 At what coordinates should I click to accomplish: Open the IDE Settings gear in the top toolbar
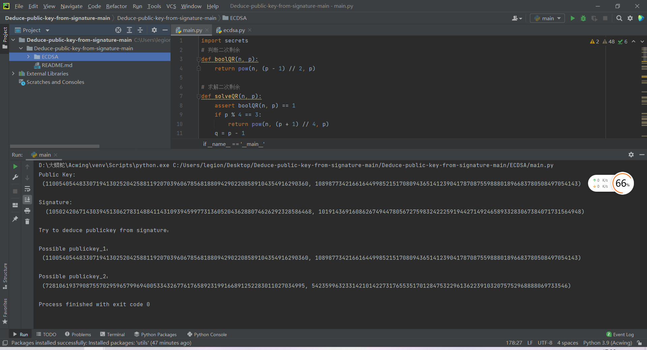(630, 18)
